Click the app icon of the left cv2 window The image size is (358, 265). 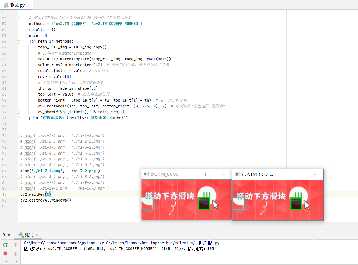click(x=146, y=174)
